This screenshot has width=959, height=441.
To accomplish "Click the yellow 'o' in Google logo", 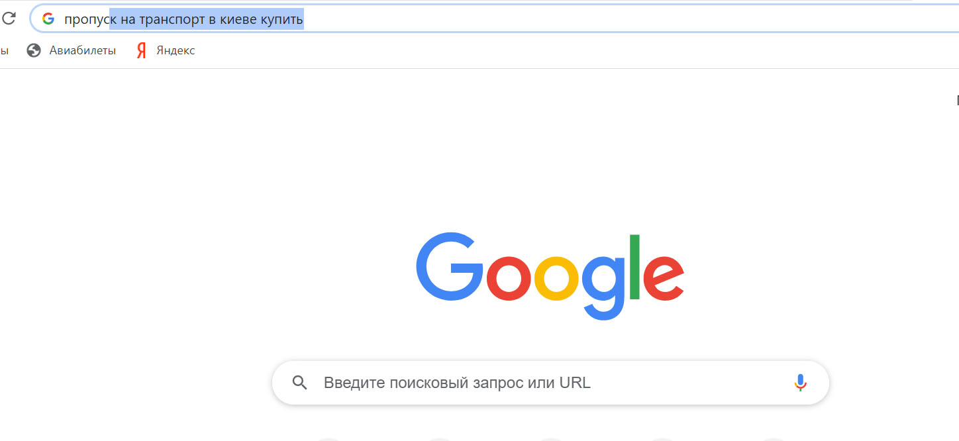I will [557, 277].
